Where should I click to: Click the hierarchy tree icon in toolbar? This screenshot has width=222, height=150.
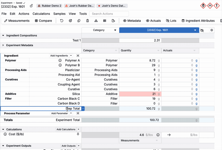96,21
